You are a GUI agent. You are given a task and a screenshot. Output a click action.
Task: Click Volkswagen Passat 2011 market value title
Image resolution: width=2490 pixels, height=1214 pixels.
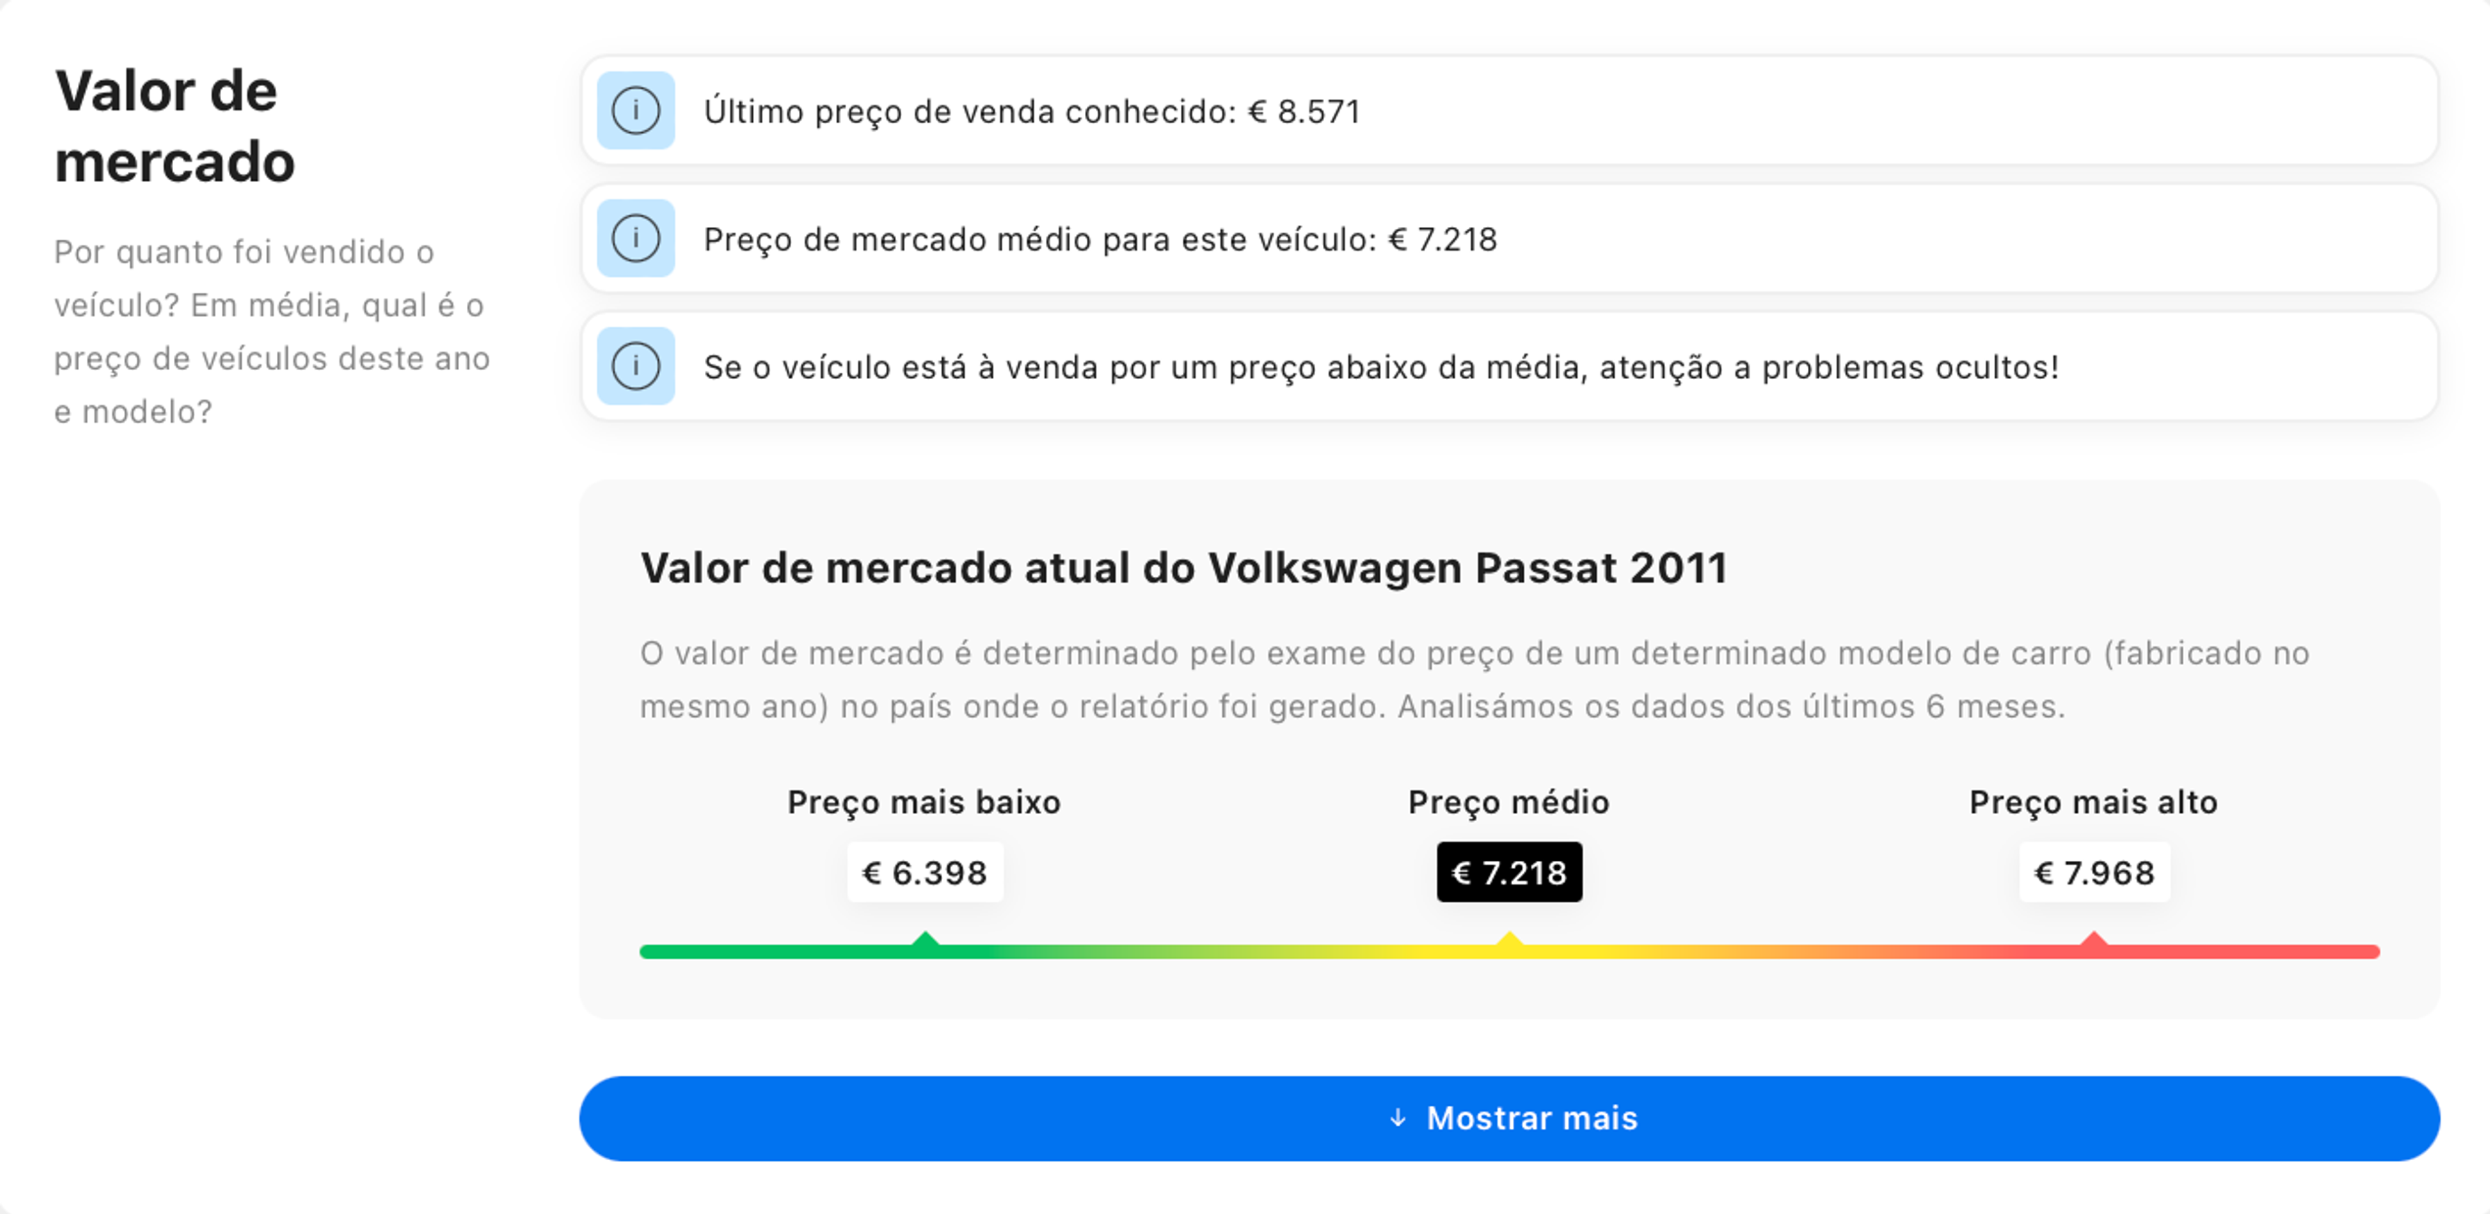[x=1183, y=567]
